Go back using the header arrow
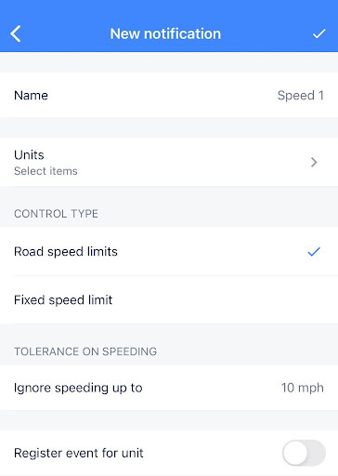Image resolution: width=338 pixels, height=476 pixels. pyautogui.click(x=16, y=33)
